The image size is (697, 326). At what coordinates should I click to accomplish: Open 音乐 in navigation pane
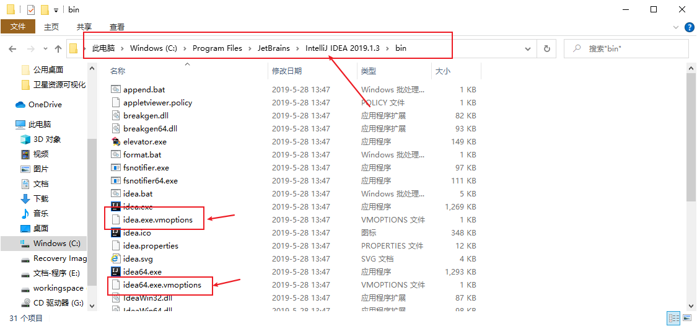coord(41,213)
